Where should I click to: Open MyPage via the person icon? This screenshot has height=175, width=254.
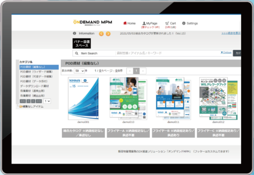pos(144,23)
